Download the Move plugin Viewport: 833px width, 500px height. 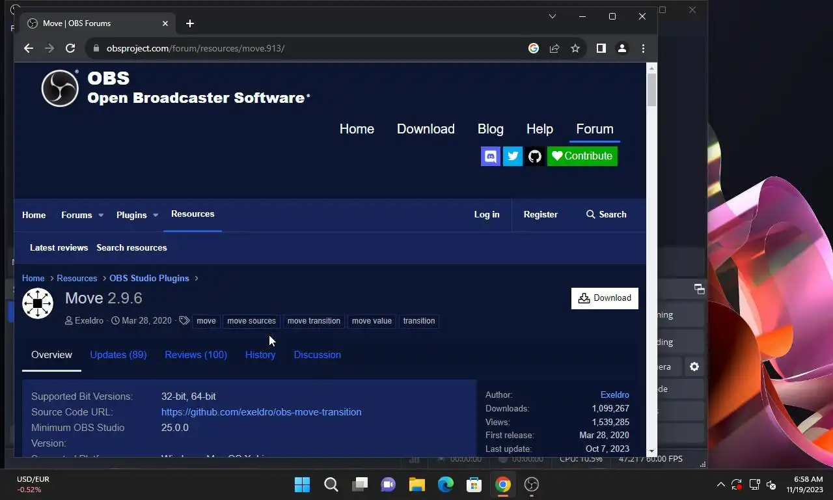(x=605, y=298)
